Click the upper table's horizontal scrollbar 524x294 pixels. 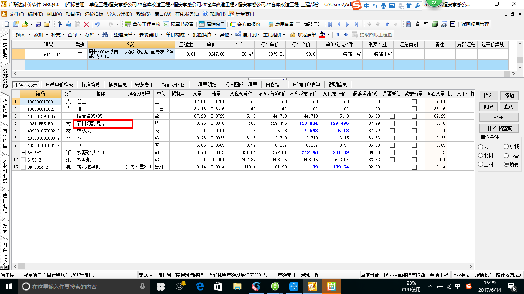[x=264, y=74]
